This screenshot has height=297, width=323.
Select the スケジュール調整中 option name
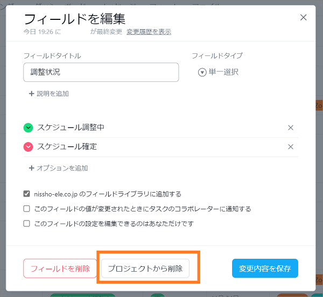coord(71,128)
